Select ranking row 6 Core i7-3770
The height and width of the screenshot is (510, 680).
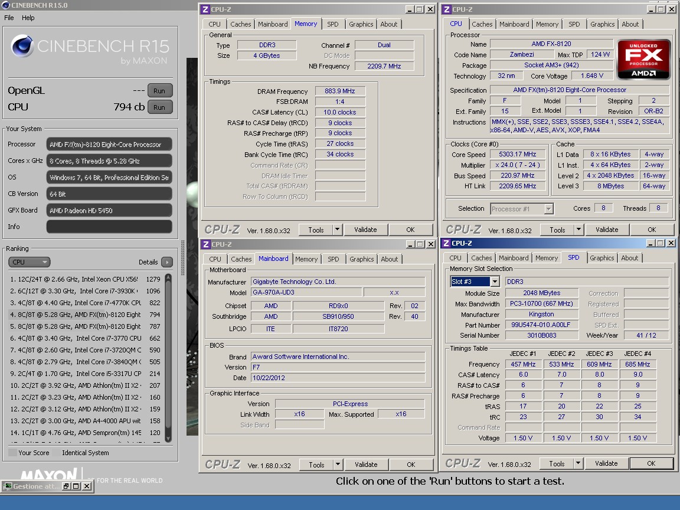click(85, 338)
